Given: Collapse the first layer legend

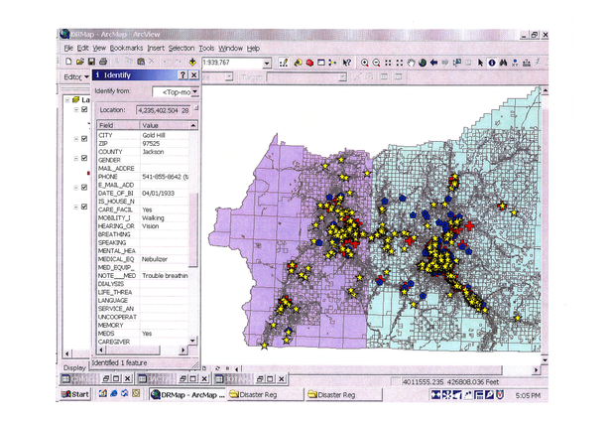Looking at the screenshot, I should point(76,110).
